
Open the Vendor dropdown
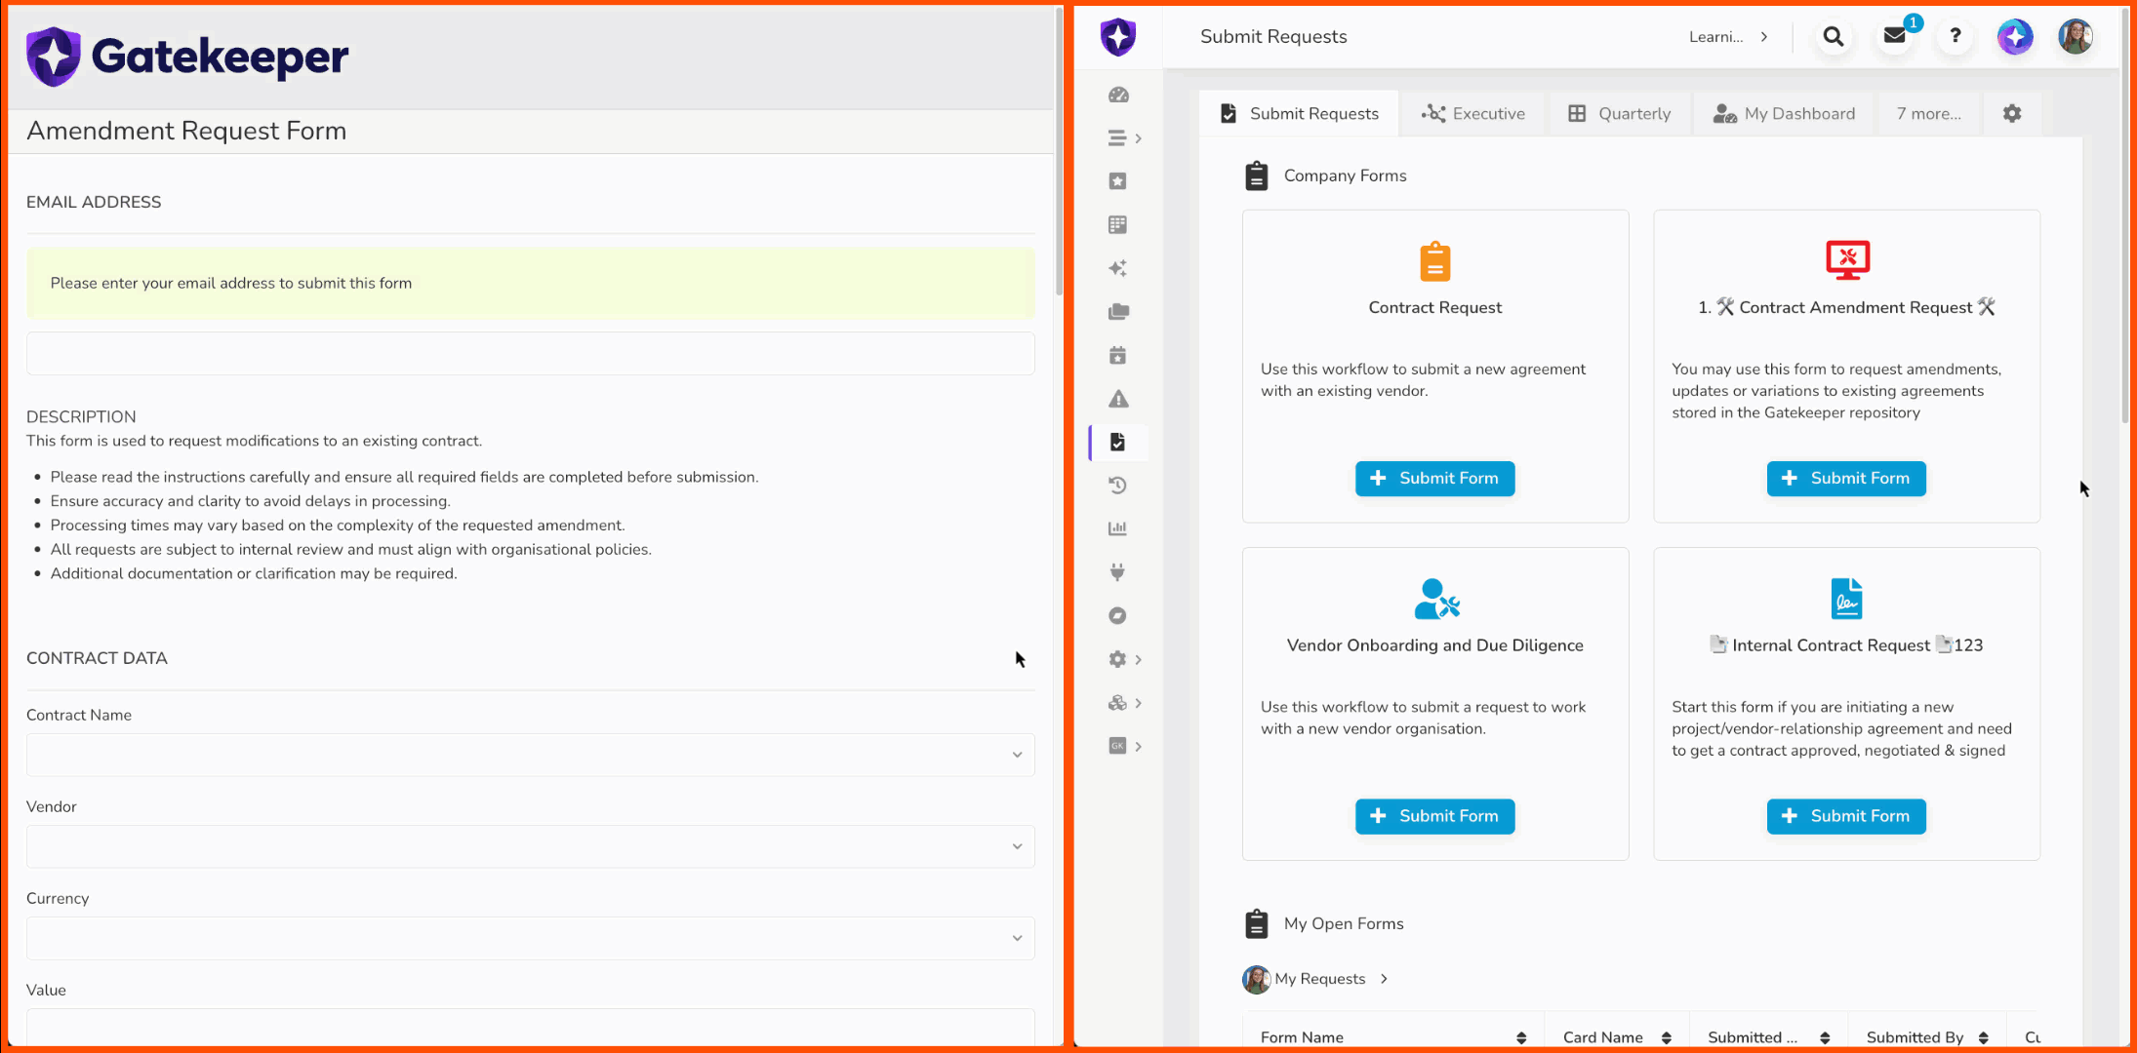pos(530,846)
